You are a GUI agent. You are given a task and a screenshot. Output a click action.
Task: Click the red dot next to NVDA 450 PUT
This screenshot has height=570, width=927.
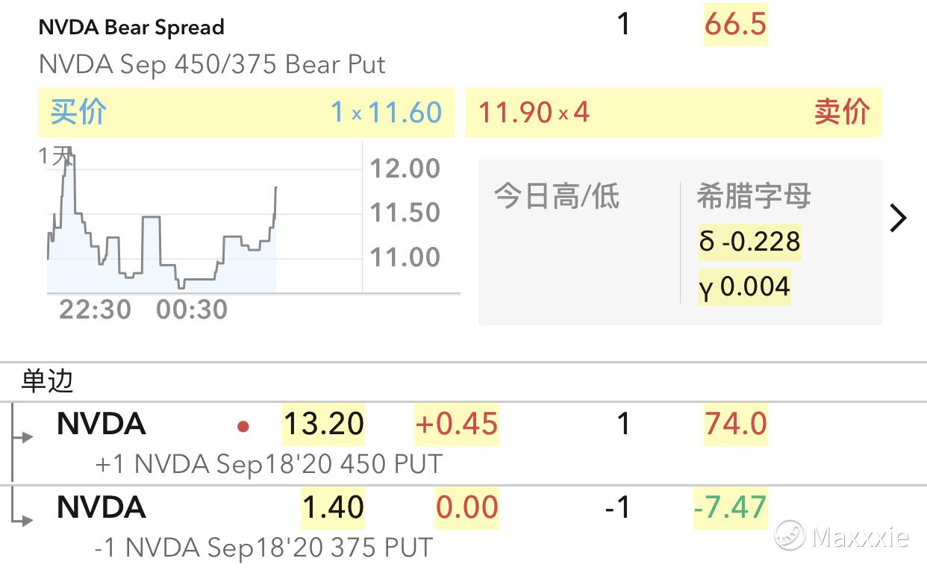pyautogui.click(x=243, y=427)
